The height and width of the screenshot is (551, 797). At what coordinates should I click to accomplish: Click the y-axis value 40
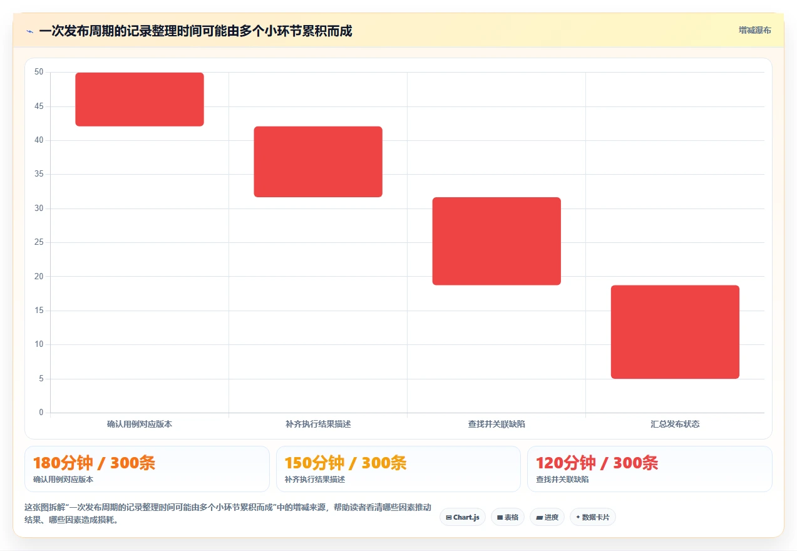[x=39, y=140]
